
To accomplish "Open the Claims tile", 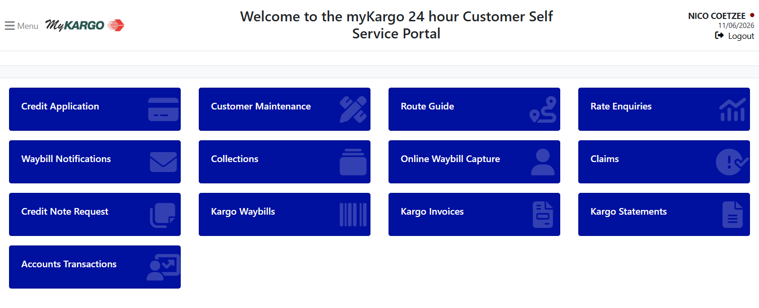I will 664,162.
